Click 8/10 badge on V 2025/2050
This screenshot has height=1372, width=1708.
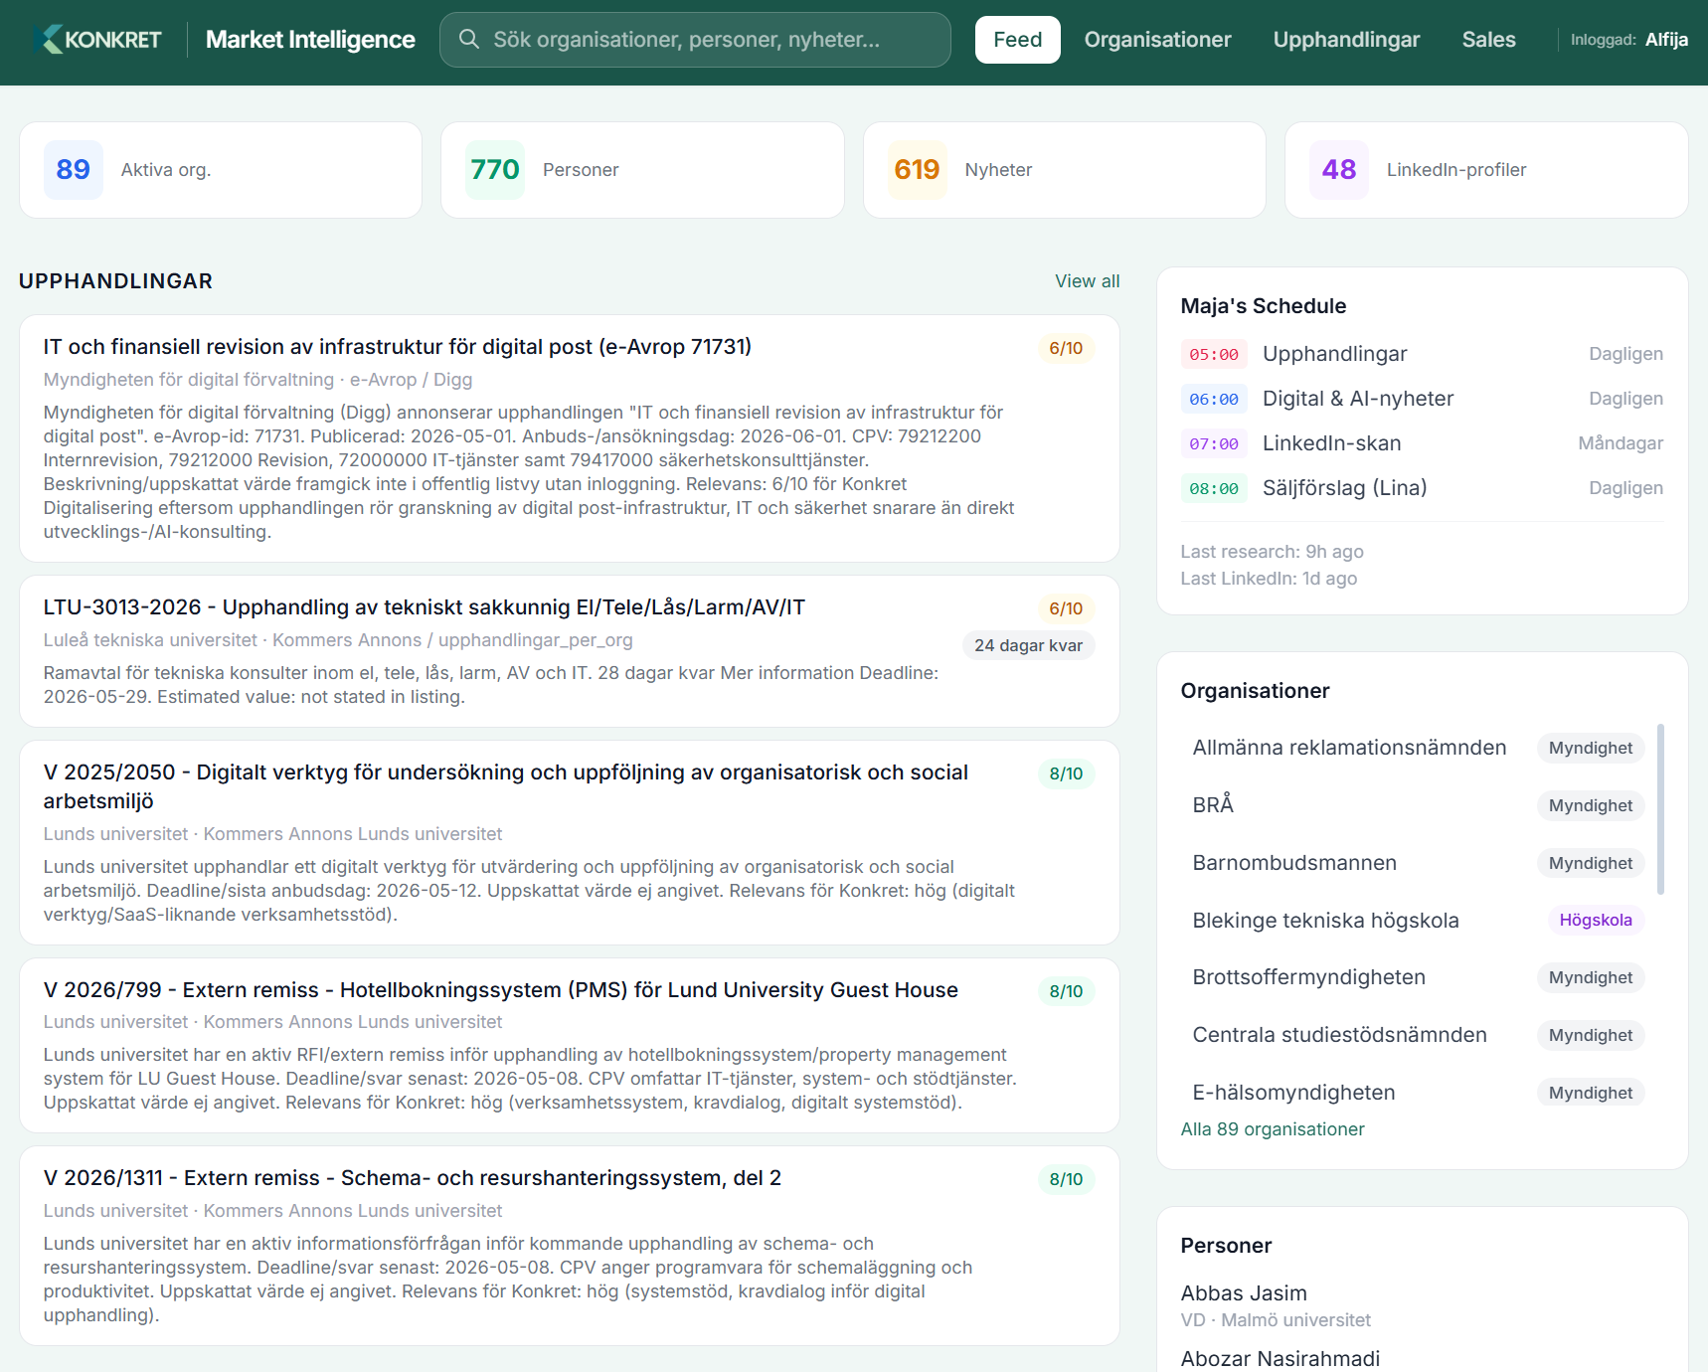tap(1066, 773)
